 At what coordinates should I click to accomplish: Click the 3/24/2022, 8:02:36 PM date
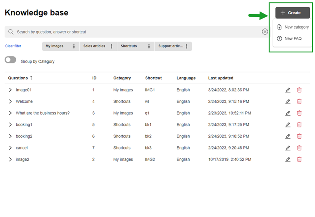(x=229, y=90)
